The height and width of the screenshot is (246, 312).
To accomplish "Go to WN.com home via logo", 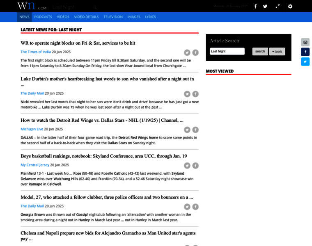I will [32, 7].
